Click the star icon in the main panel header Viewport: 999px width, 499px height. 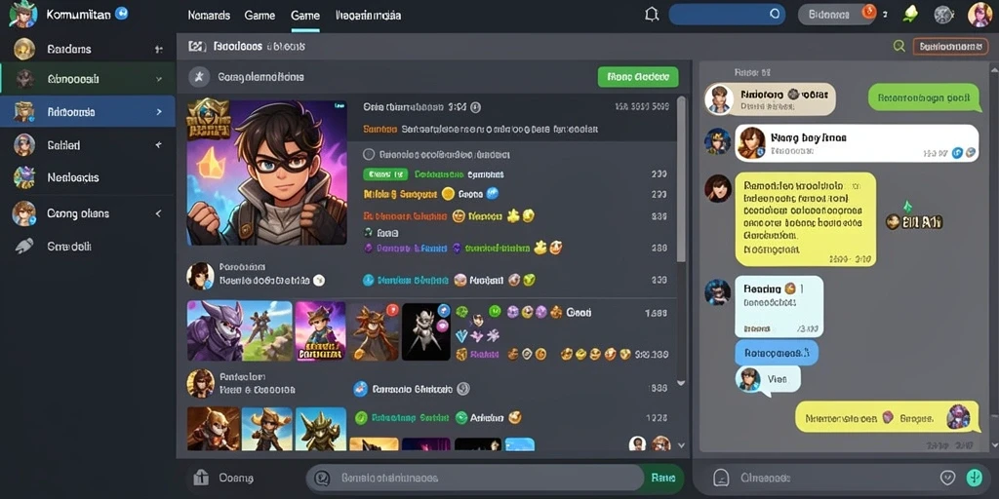pyautogui.click(x=199, y=77)
